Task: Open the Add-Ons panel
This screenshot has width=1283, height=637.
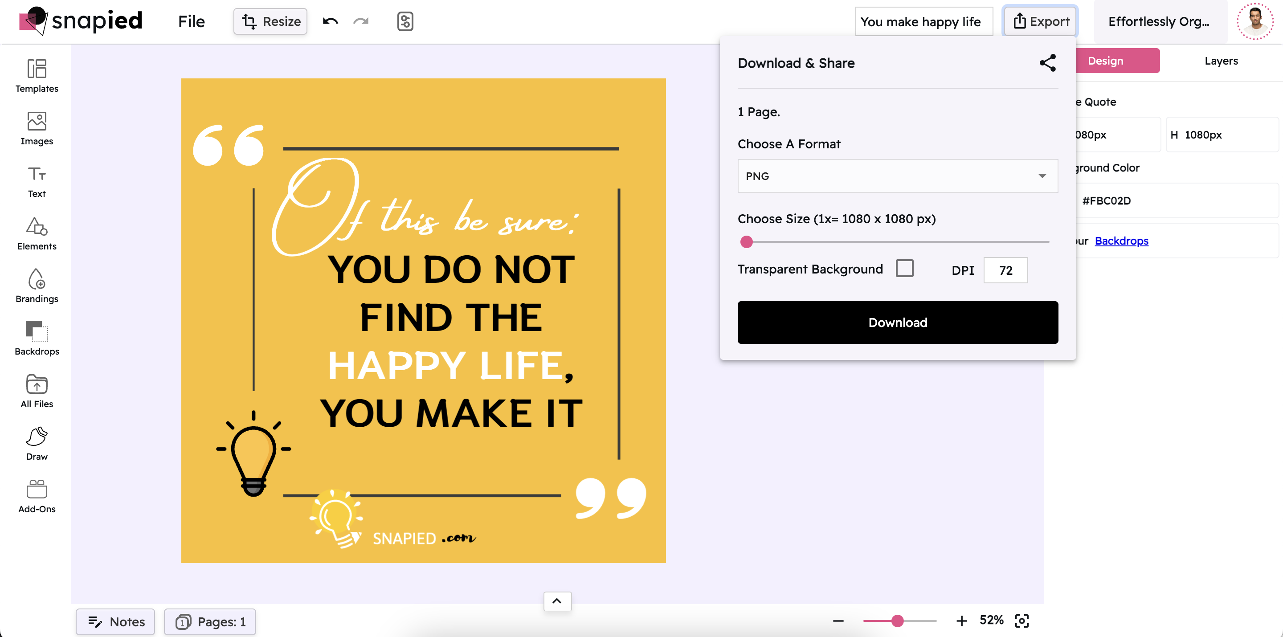Action: pyautogui.click(x=37, y=496)
